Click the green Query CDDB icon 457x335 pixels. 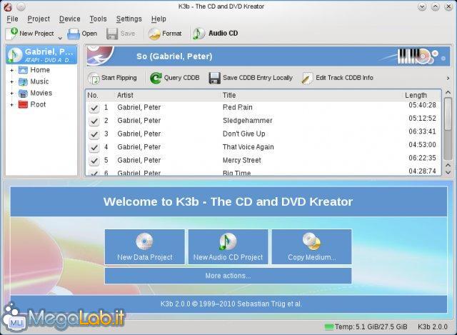coord(156,78)
